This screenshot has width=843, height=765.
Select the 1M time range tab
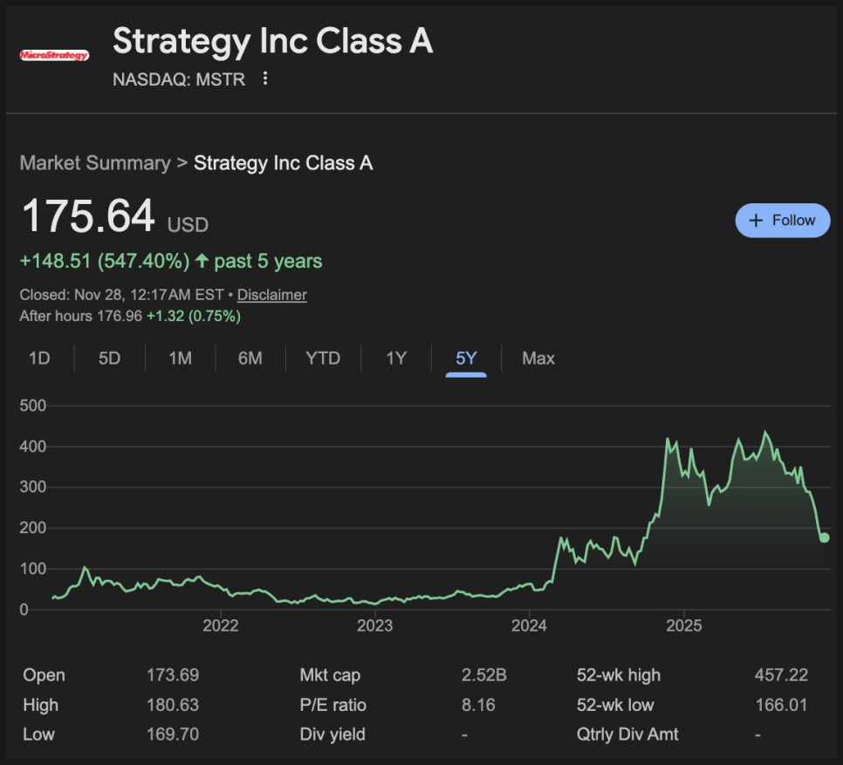coord(180,359)
